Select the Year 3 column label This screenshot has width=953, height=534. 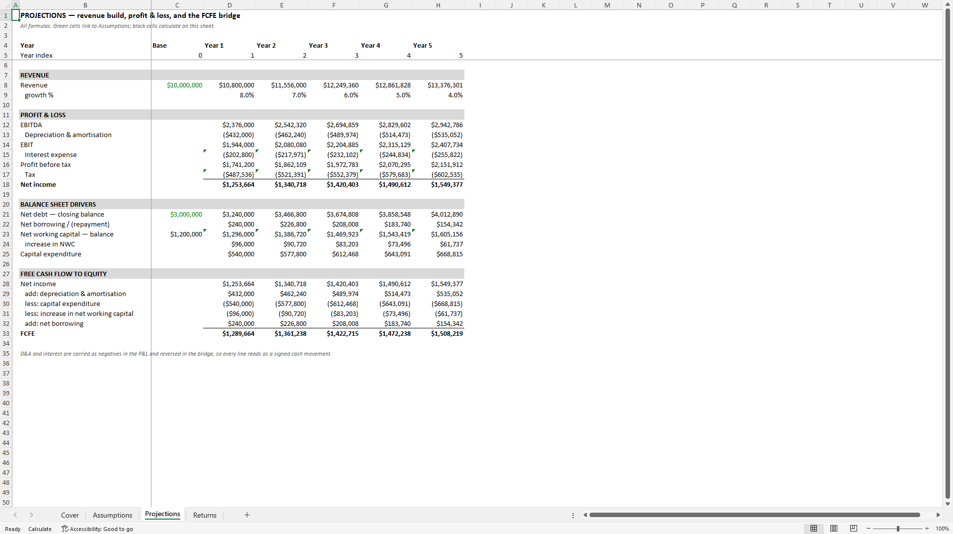point(334,45)
